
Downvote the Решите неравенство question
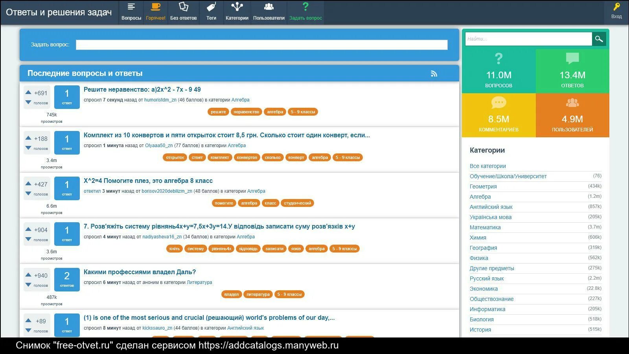pyautogui.click(x=28, y=102)
